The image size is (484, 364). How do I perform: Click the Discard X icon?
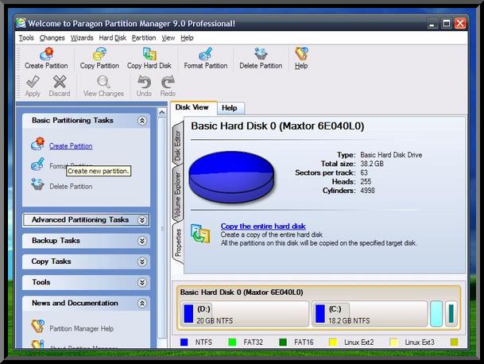(60, 82)
